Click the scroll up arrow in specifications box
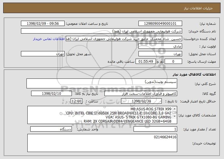224x159 pixels. [x=175, y=109]
